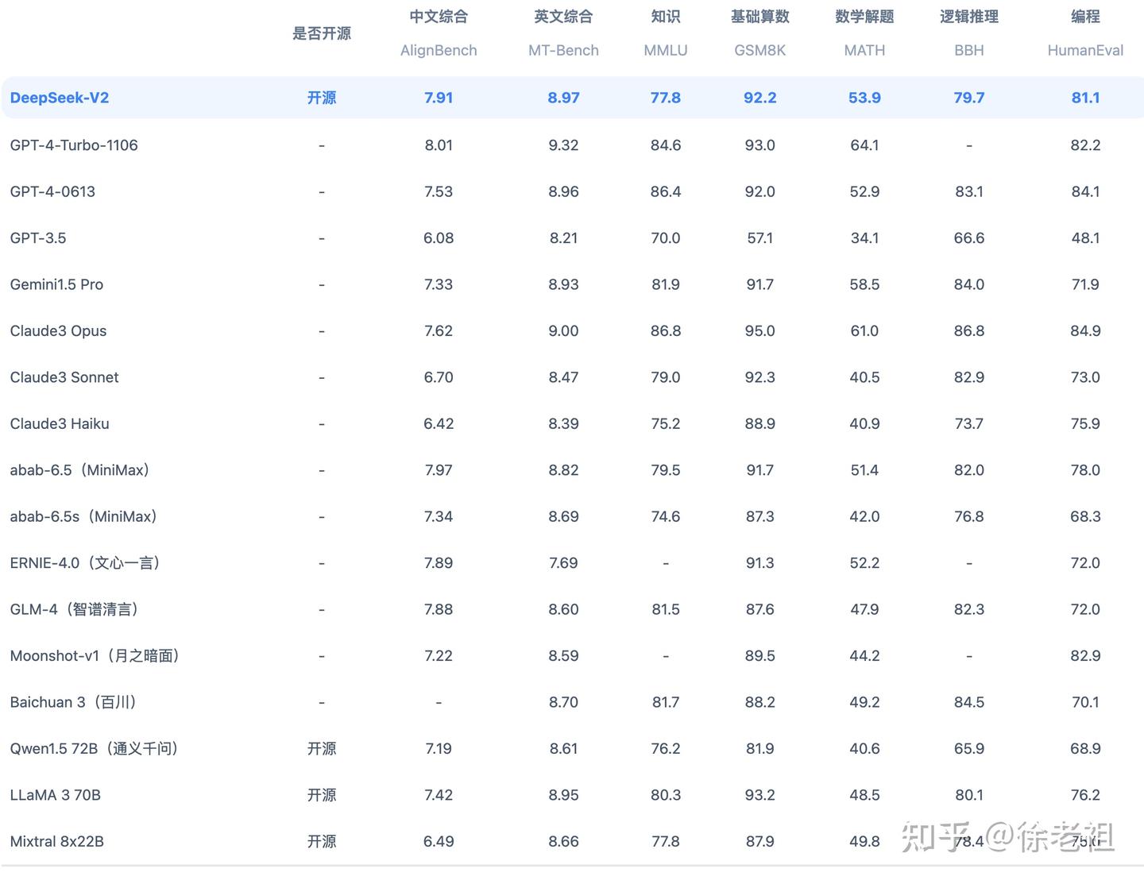Click Qwen1.5 72B BBH score 65.9

click(969, 748)
